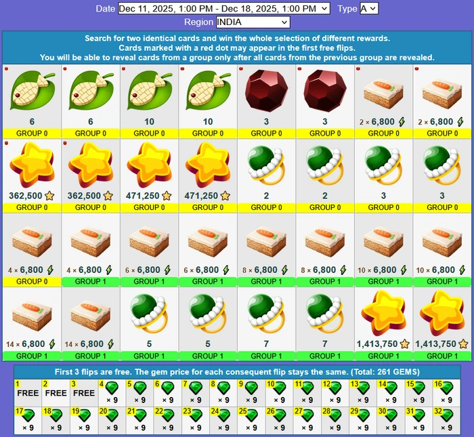Click the green gem for flip 13
This screenshot has width=474, height=437.
point(363,388)
